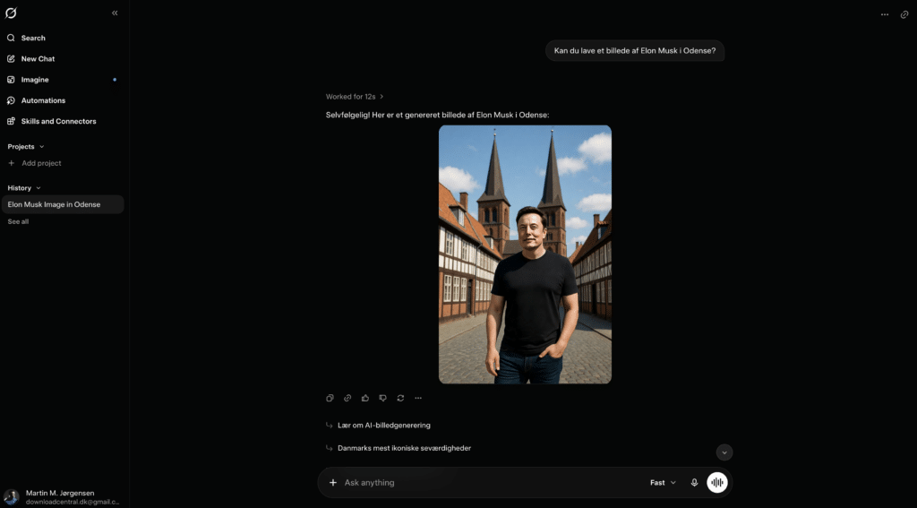Collapse the Projects section
This screenshot has width=917, height=508.
point(26,146)
